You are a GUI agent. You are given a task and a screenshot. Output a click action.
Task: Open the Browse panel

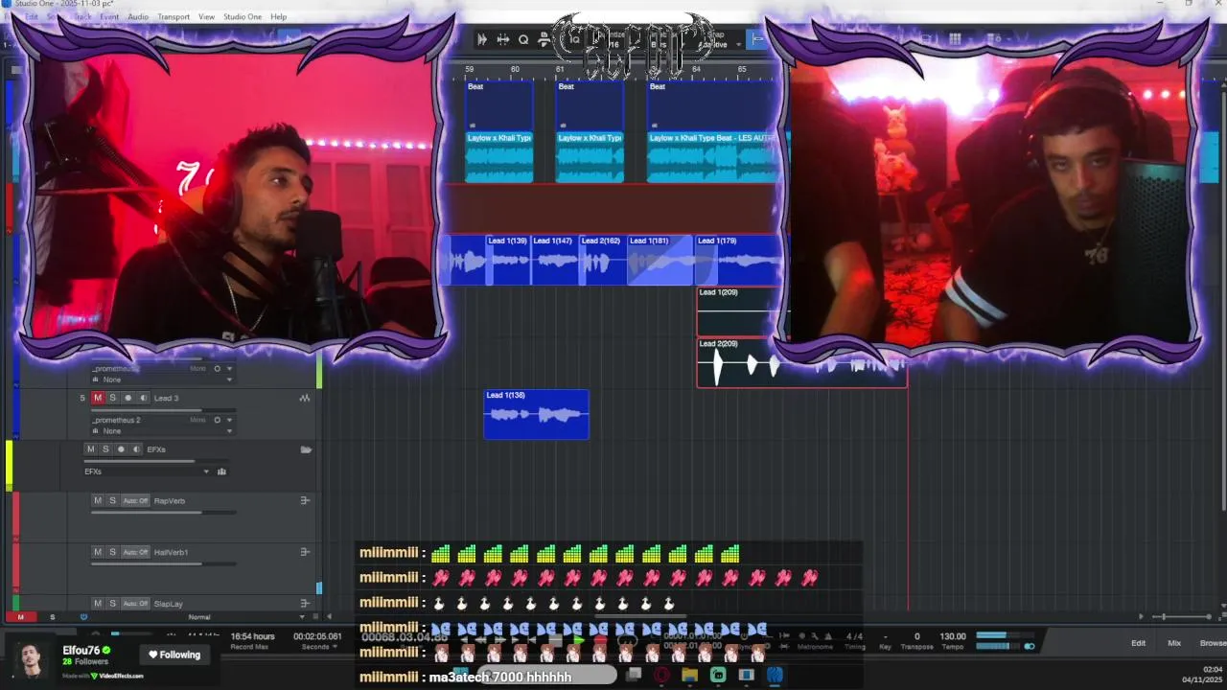1213,643
